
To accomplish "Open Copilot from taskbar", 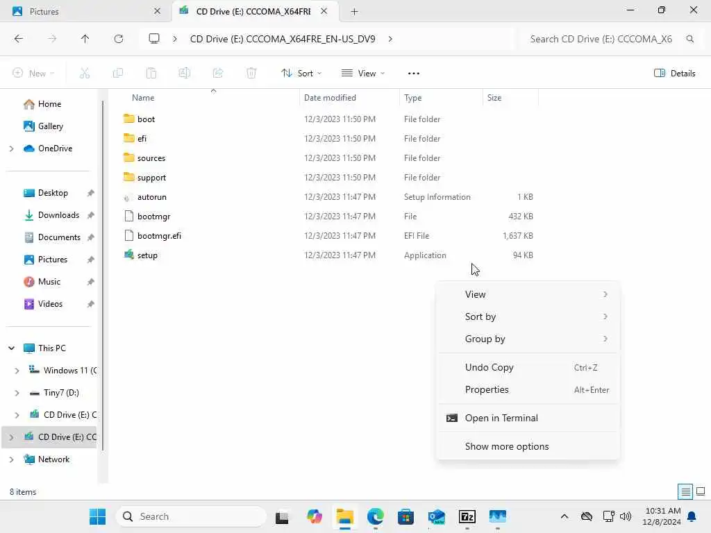I will [x=315, y=516].
